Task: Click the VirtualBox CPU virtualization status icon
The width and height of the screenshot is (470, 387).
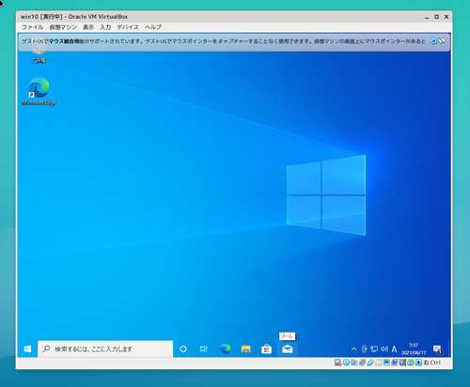Action: 402,363
